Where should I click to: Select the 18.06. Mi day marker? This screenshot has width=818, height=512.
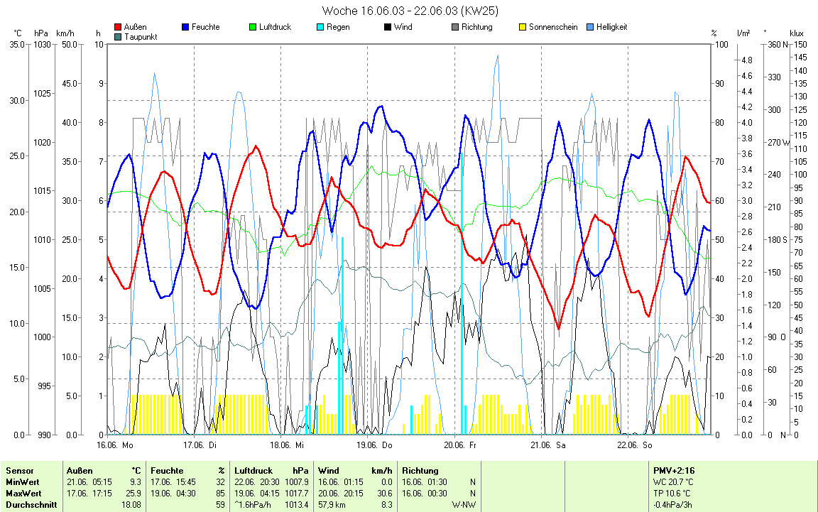[x=286, y=445]
